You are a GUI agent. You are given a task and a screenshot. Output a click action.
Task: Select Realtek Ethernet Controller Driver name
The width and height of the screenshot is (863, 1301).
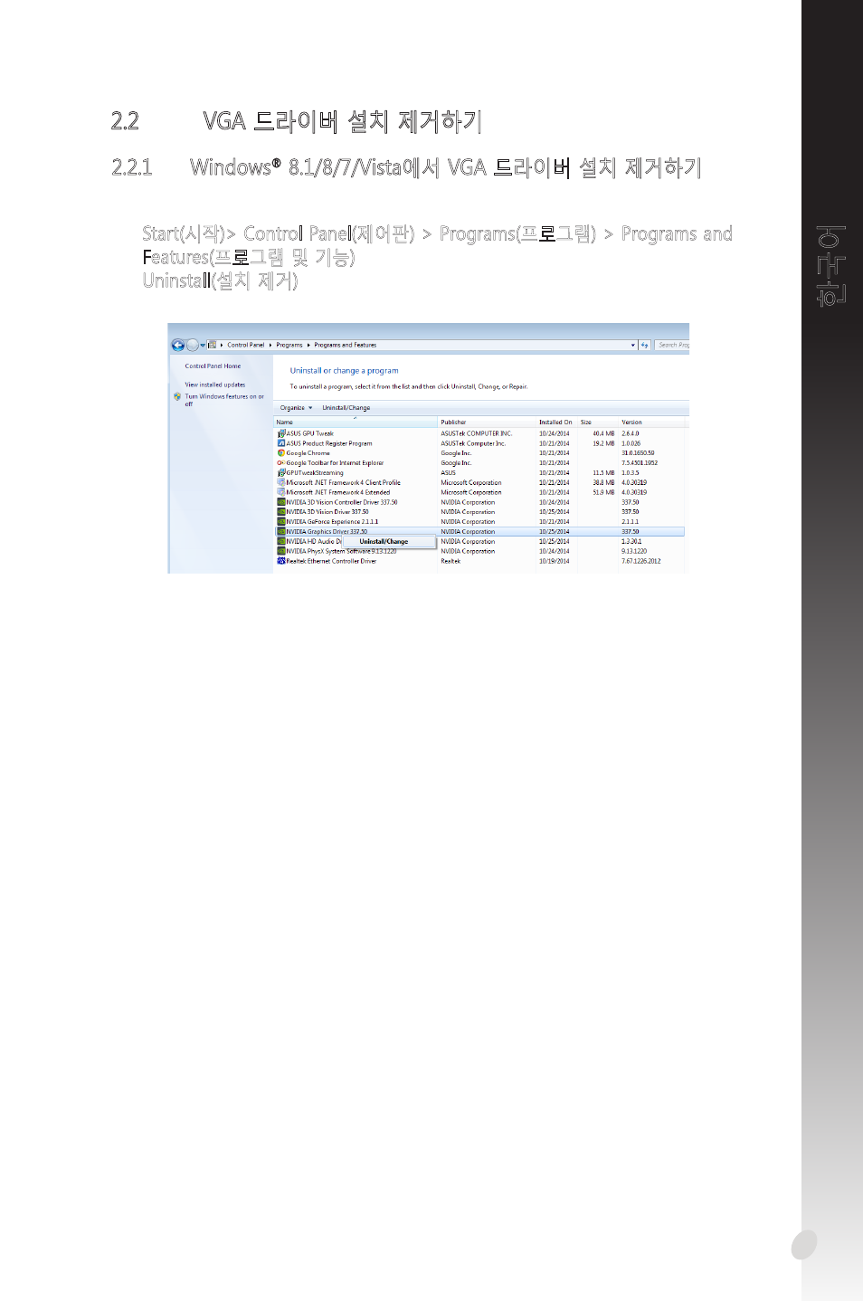pos(331,561)
